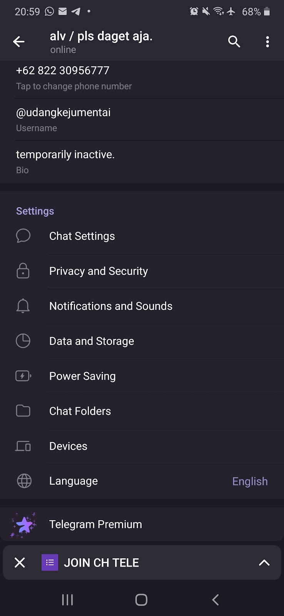284x616 pixels.
Task: Open the three-dot overflow menu
Action: point(267,42)
